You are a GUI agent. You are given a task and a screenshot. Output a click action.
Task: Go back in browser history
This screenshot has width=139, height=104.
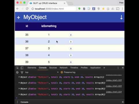click(x=17, y=9)
